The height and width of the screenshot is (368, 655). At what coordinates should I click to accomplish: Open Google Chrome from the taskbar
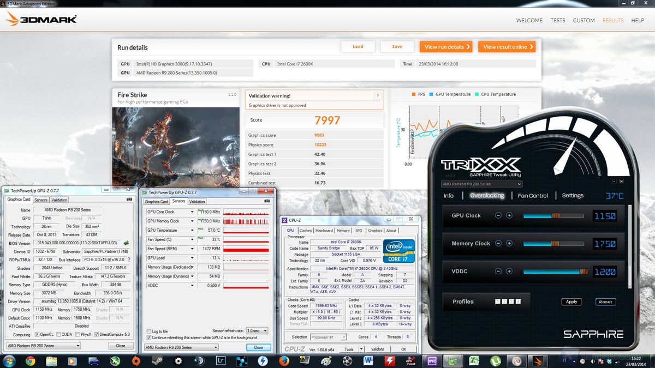tap(30, 360)
